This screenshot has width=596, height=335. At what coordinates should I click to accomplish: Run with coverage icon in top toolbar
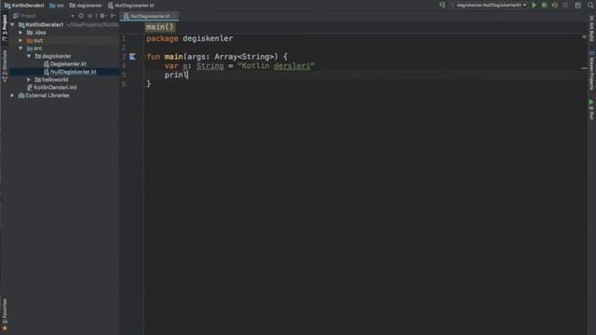(555, 6)
